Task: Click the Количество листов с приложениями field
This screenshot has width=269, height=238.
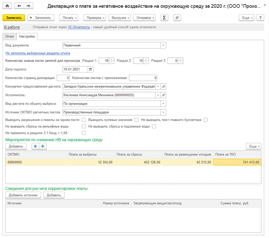Action: click(143, 78)
